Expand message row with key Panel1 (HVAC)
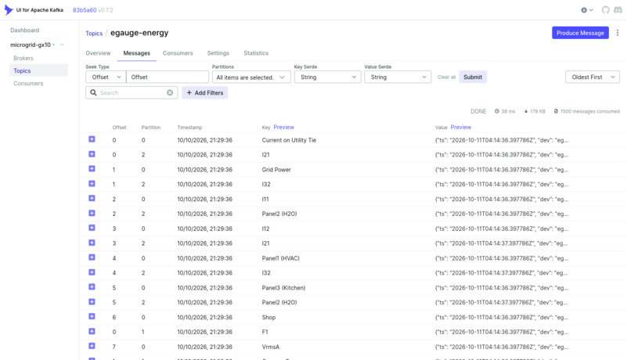631x360 pixels. click(92, 257)
